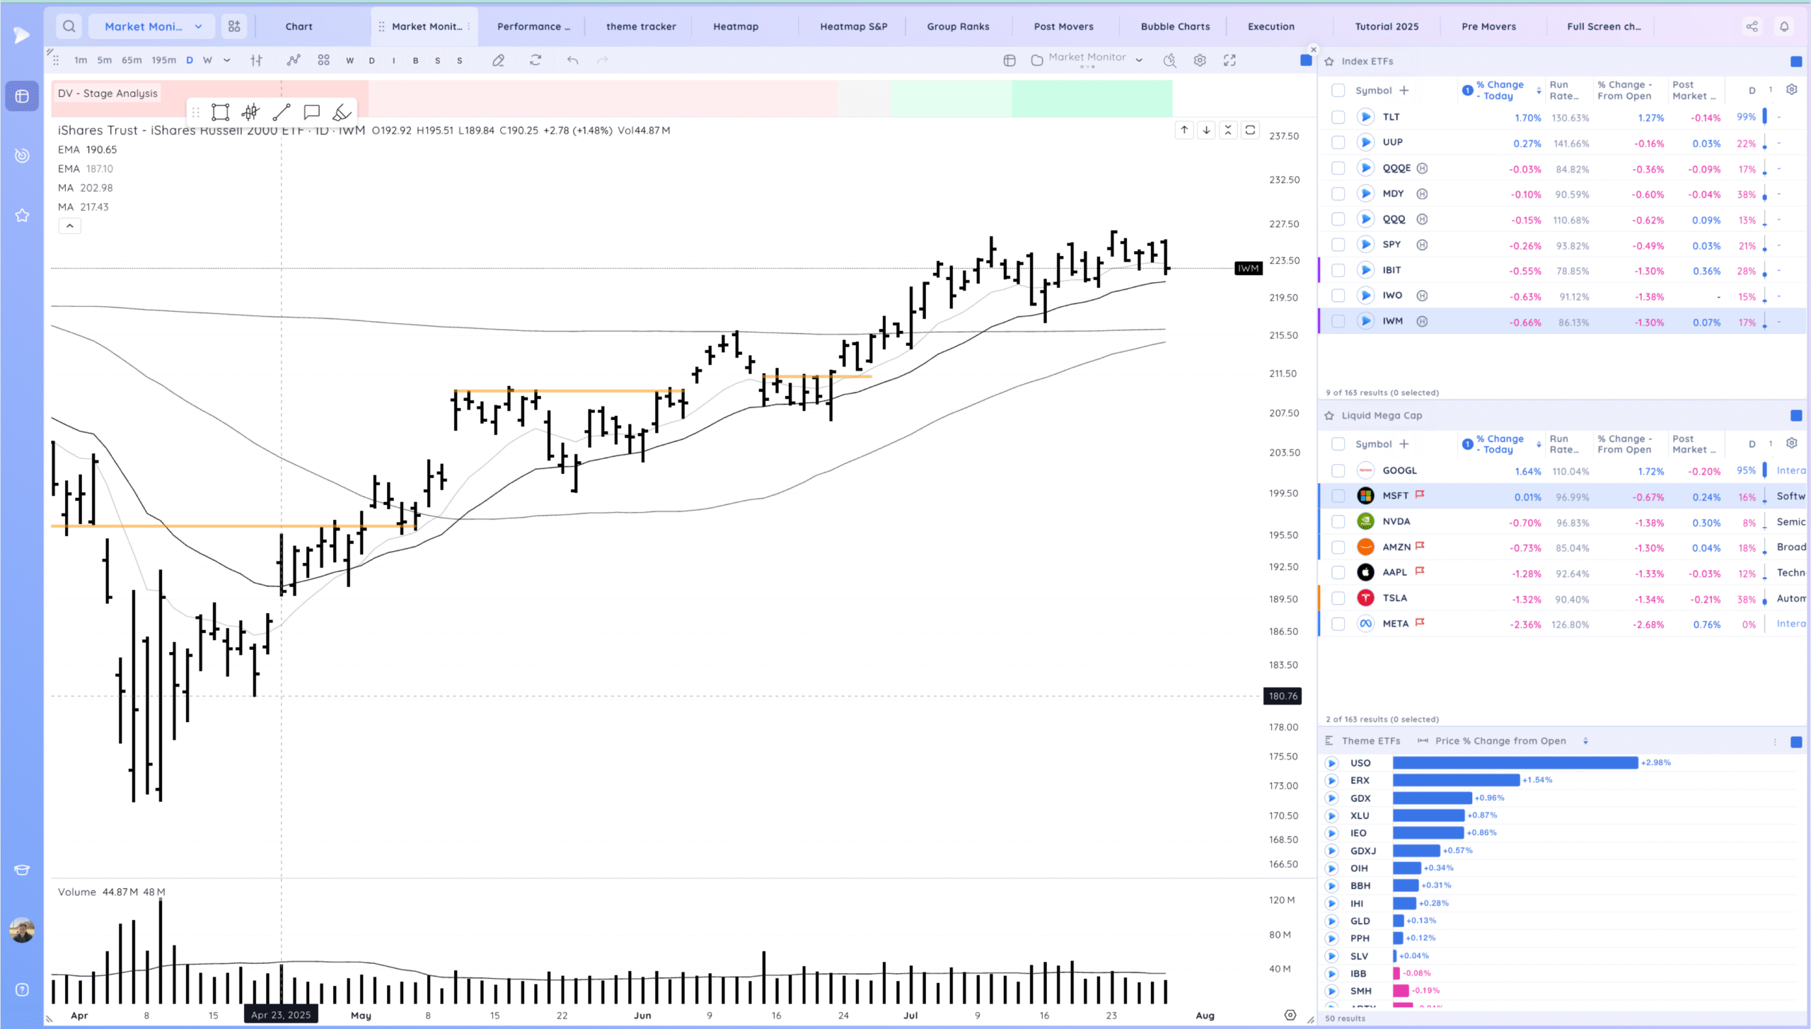
Task: Click the search magnifier icon
Action: coord(69,26)
